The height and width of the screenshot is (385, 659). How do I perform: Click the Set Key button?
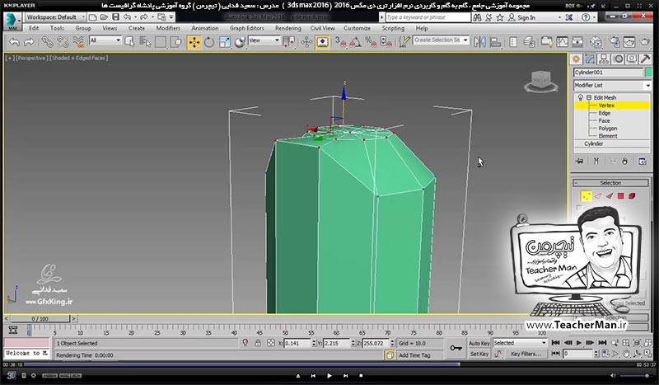click(479, 354)
